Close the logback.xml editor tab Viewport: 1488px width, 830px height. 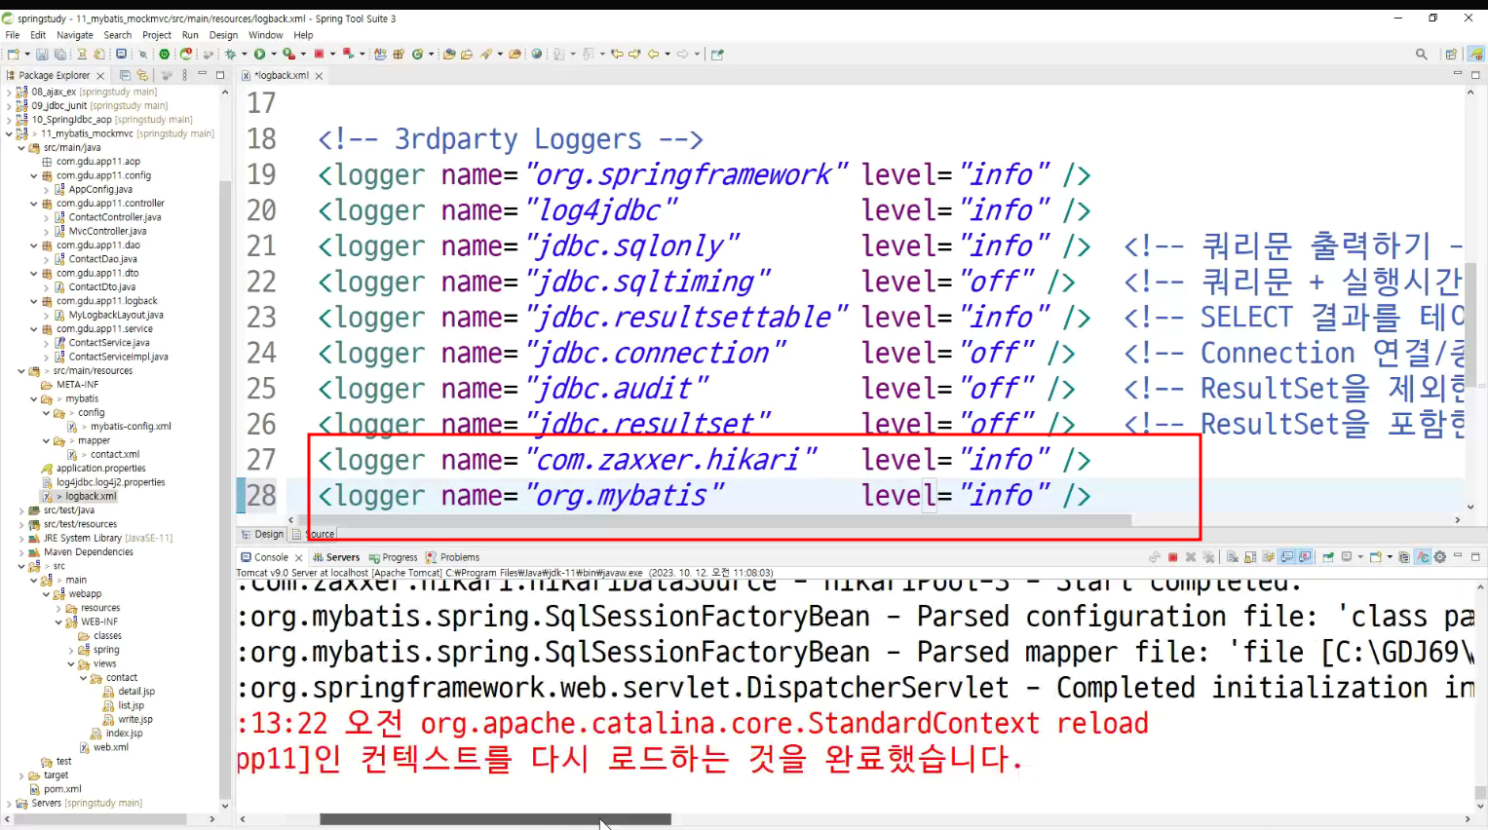click(319, 76)
